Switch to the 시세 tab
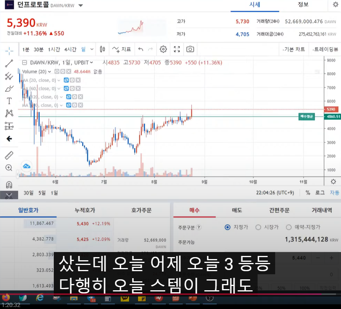Image resolution: width=341 pixels, height=309 pixels. pos(254,5)
